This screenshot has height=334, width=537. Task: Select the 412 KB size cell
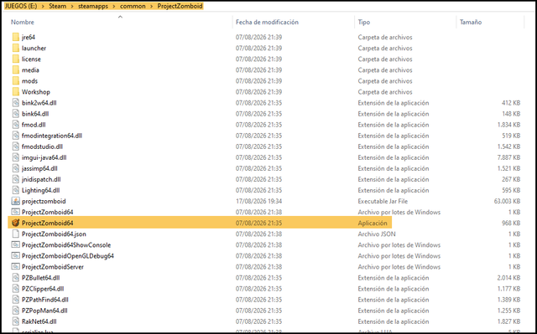tap(511, 103)
